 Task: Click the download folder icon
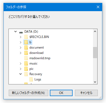click(26, 53)
